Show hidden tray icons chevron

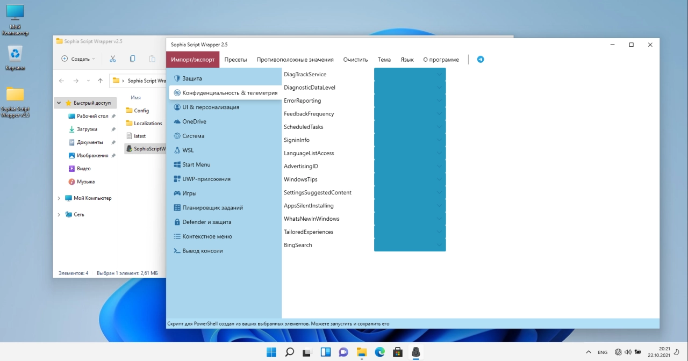pyautogui.click(x=587, y=352)
